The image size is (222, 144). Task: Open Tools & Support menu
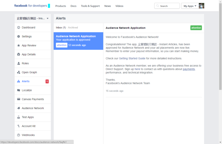point(90,6)
